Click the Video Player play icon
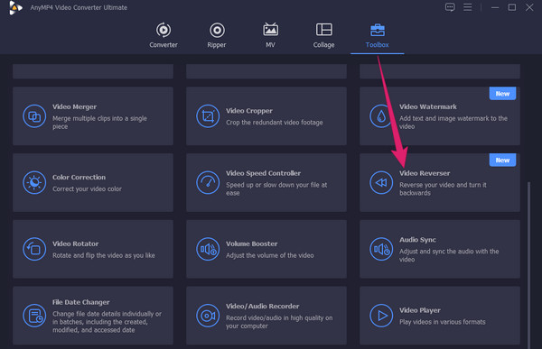Viewport: 542px width, 349px height. [381, 316]
